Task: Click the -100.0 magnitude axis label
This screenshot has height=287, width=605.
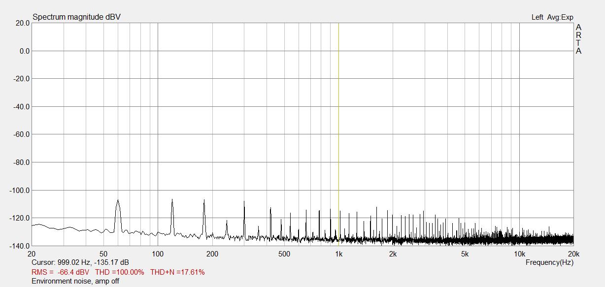Action: pos(20,191)
